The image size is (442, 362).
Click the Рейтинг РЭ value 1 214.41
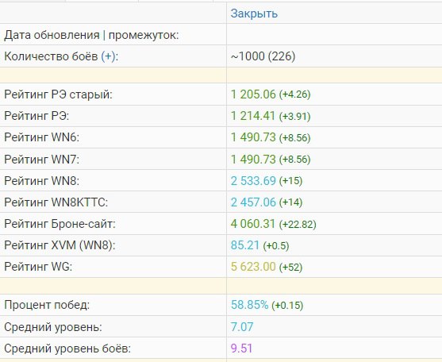click(252, 116)
